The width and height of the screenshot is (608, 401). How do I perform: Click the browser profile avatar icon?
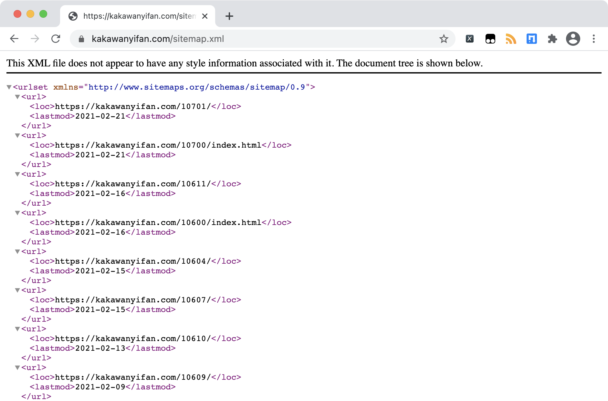tap(573, 39)
